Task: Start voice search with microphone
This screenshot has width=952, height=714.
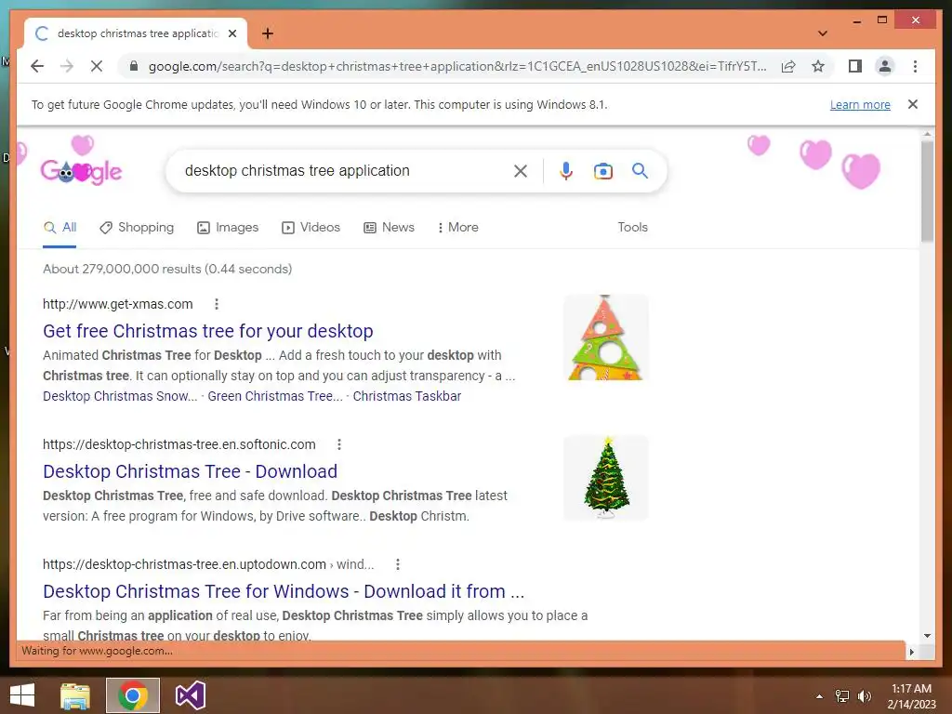Action: tap(566, 171)
